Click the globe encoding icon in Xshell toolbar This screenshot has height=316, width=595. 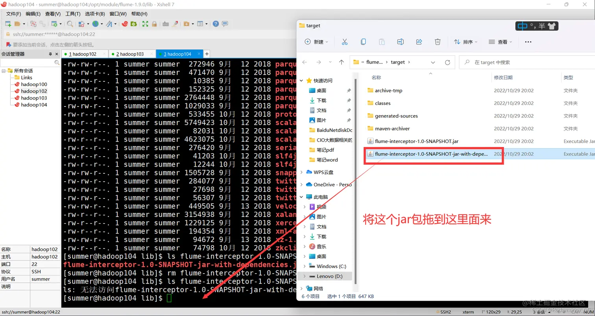(x=95, y=24)
